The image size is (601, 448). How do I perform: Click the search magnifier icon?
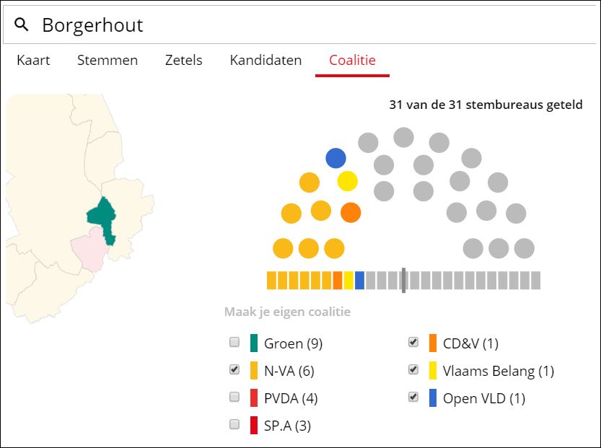tap(22, 25)
